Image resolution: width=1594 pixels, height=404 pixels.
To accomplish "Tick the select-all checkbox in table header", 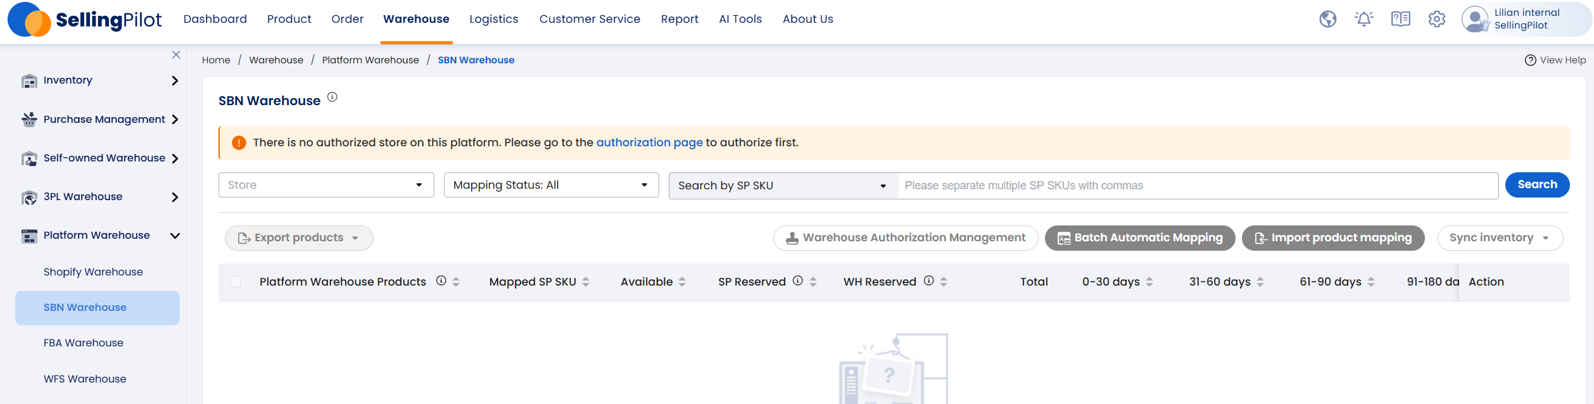I will [236, 282].
